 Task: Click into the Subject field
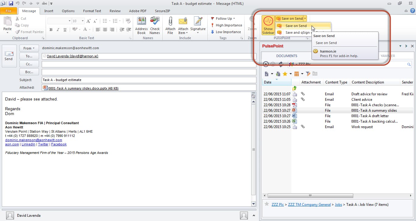click(x=149, y=80)
